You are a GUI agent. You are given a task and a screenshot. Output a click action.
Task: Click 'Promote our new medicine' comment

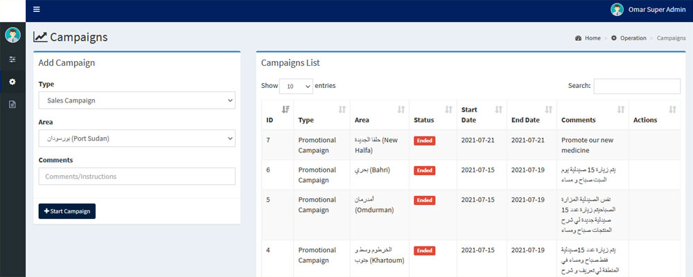click(588, 145)
